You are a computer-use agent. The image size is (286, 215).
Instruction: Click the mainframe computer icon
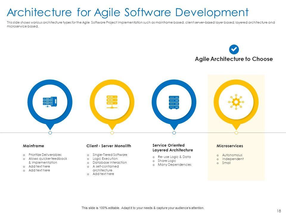[50, 102]
